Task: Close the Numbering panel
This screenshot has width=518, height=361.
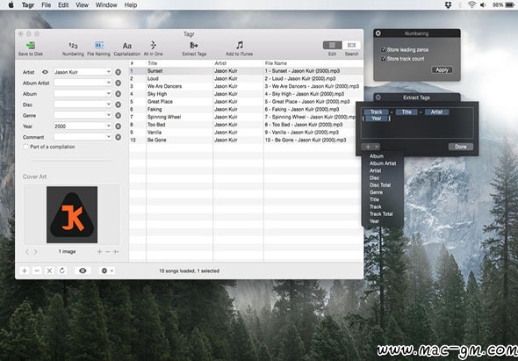Action: tap(378, 33)
